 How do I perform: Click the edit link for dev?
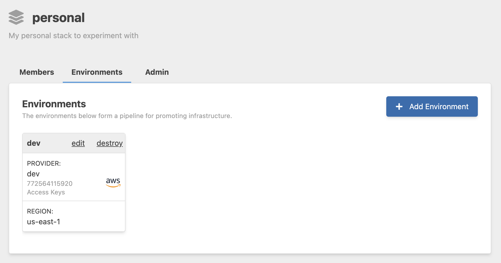(78, 143)
